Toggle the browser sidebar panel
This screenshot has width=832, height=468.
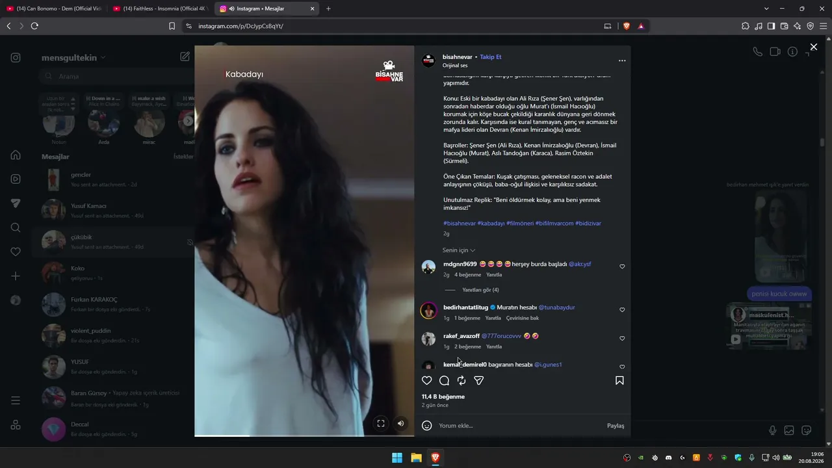pos(772,26)
